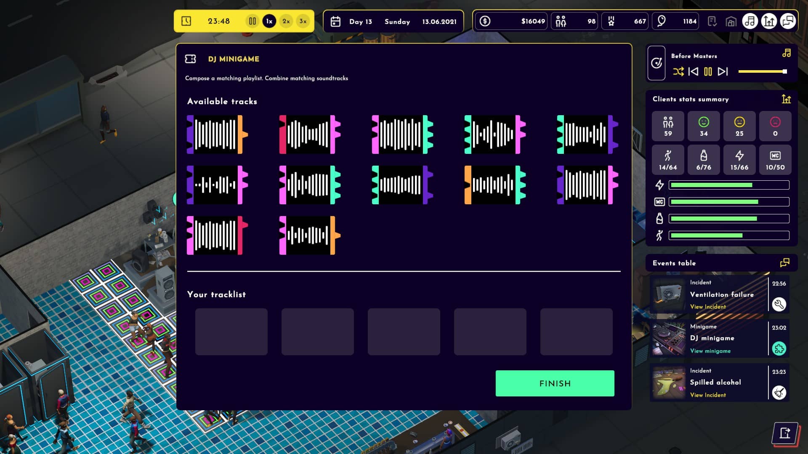
Task: Click the cleaning icon on Spilled alcohol event
Action: coord(779,392)
